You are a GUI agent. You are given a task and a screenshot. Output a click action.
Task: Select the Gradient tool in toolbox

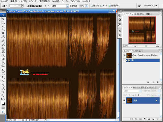[x=3, y=59]
